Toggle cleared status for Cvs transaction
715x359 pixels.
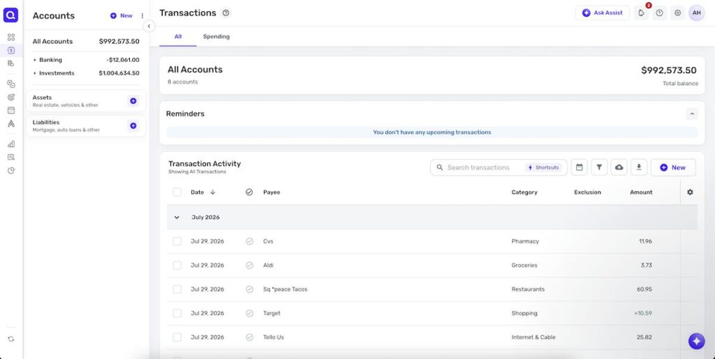click(249, 241)
